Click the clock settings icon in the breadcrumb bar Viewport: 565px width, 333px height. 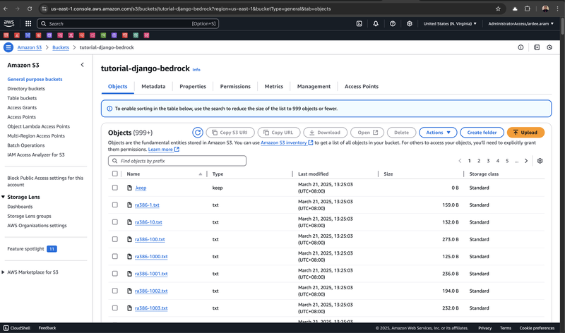pyautogui.click(x=549, y=47)
